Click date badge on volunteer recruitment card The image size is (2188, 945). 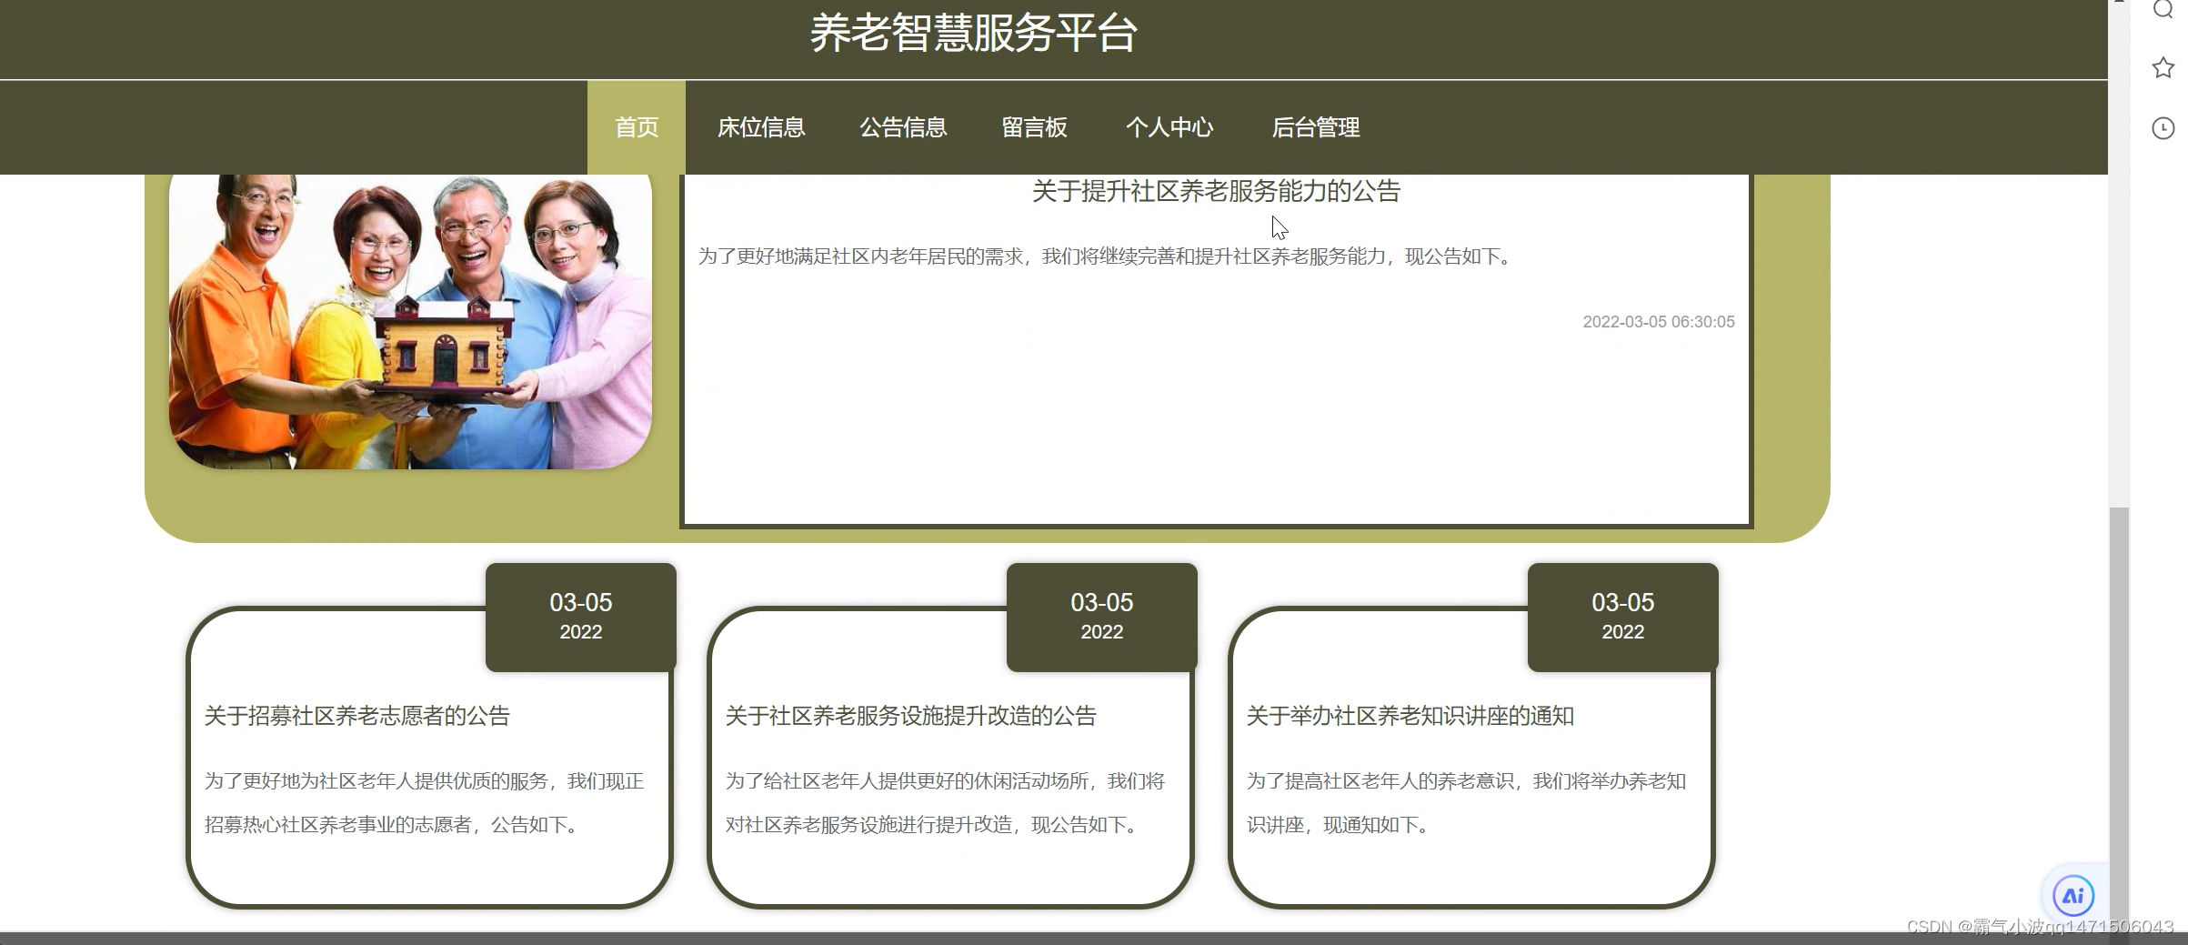581,617
